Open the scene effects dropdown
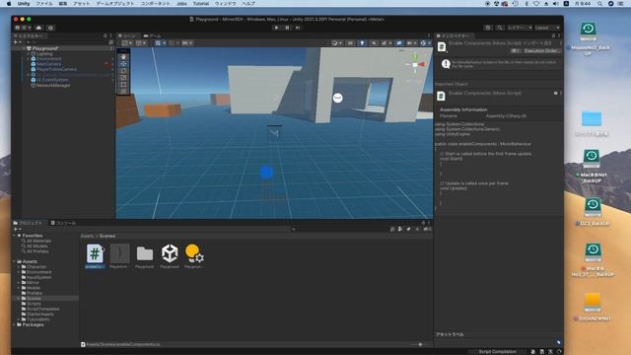Viewport: 631px width, 355px height. [386, 42]
